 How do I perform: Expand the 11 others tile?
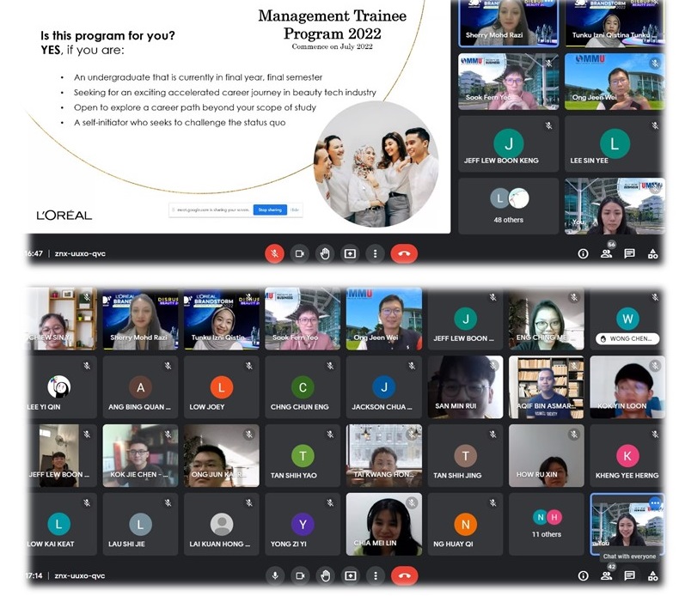pyautogui.click(x=547, y=524)
